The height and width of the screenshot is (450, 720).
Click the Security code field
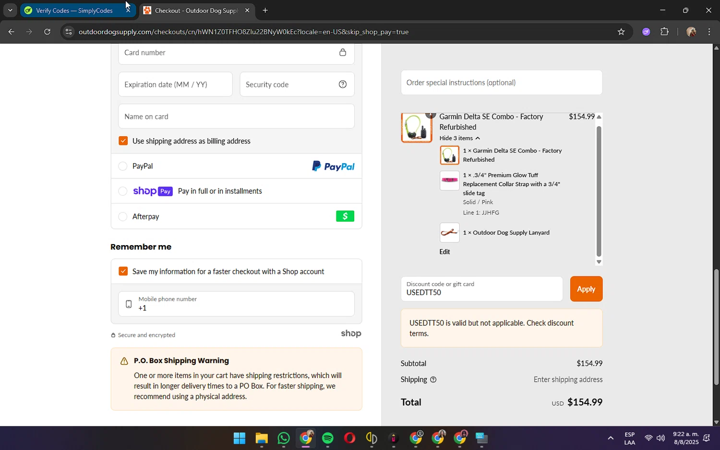click(297, 84)
